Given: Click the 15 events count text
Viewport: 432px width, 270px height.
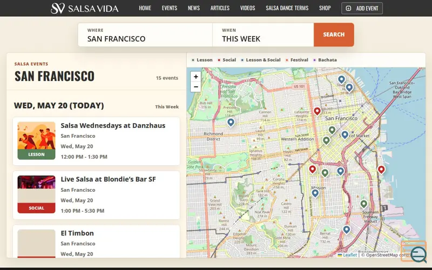Looking at the screenshot, I should [x=167, y=78].
